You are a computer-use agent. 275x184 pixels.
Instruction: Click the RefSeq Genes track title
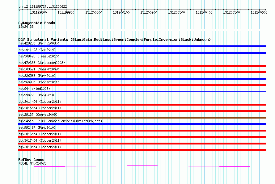pyautogui.click(x=31, y=160)
